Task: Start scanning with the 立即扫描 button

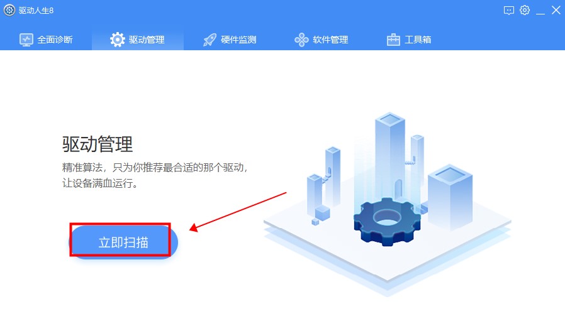Action: 123,242
